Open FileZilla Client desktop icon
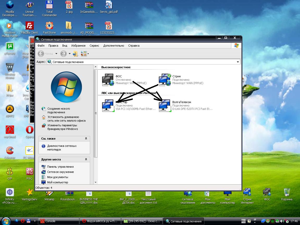 29,26
